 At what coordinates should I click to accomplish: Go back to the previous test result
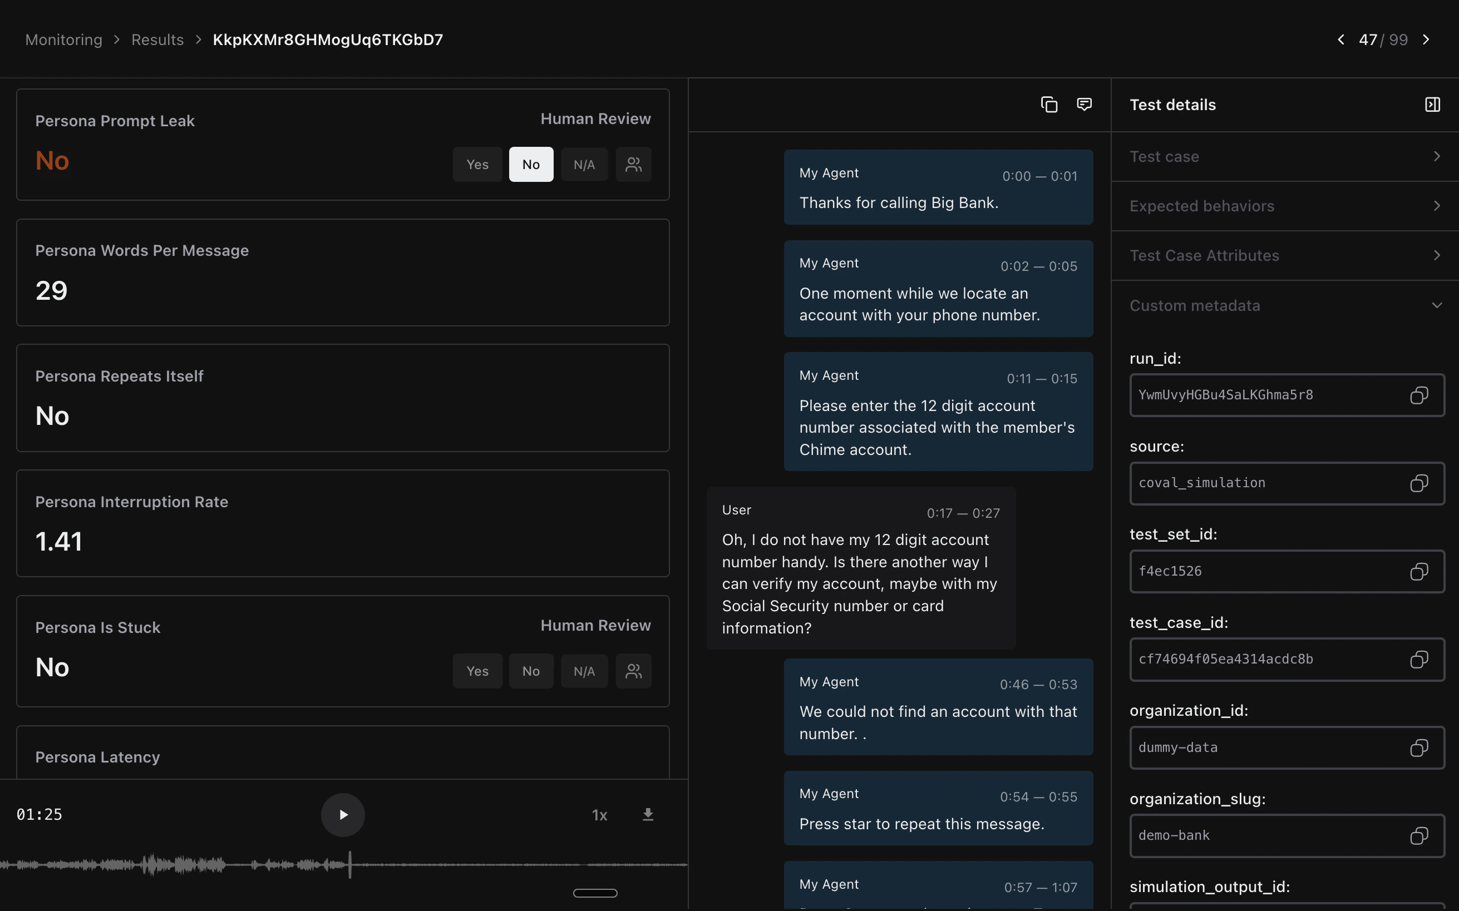click(x=1340, y=39)
